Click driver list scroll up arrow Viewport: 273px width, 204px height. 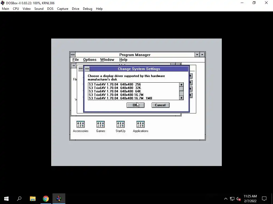pos(181,85)
